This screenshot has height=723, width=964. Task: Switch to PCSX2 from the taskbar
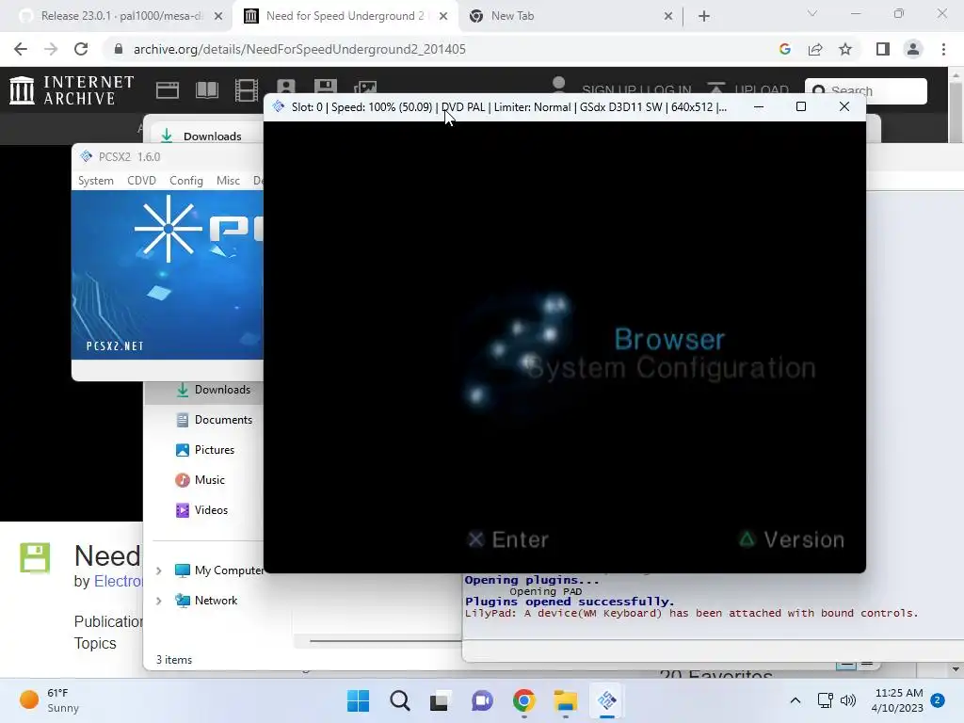click(x=607, y=700)
